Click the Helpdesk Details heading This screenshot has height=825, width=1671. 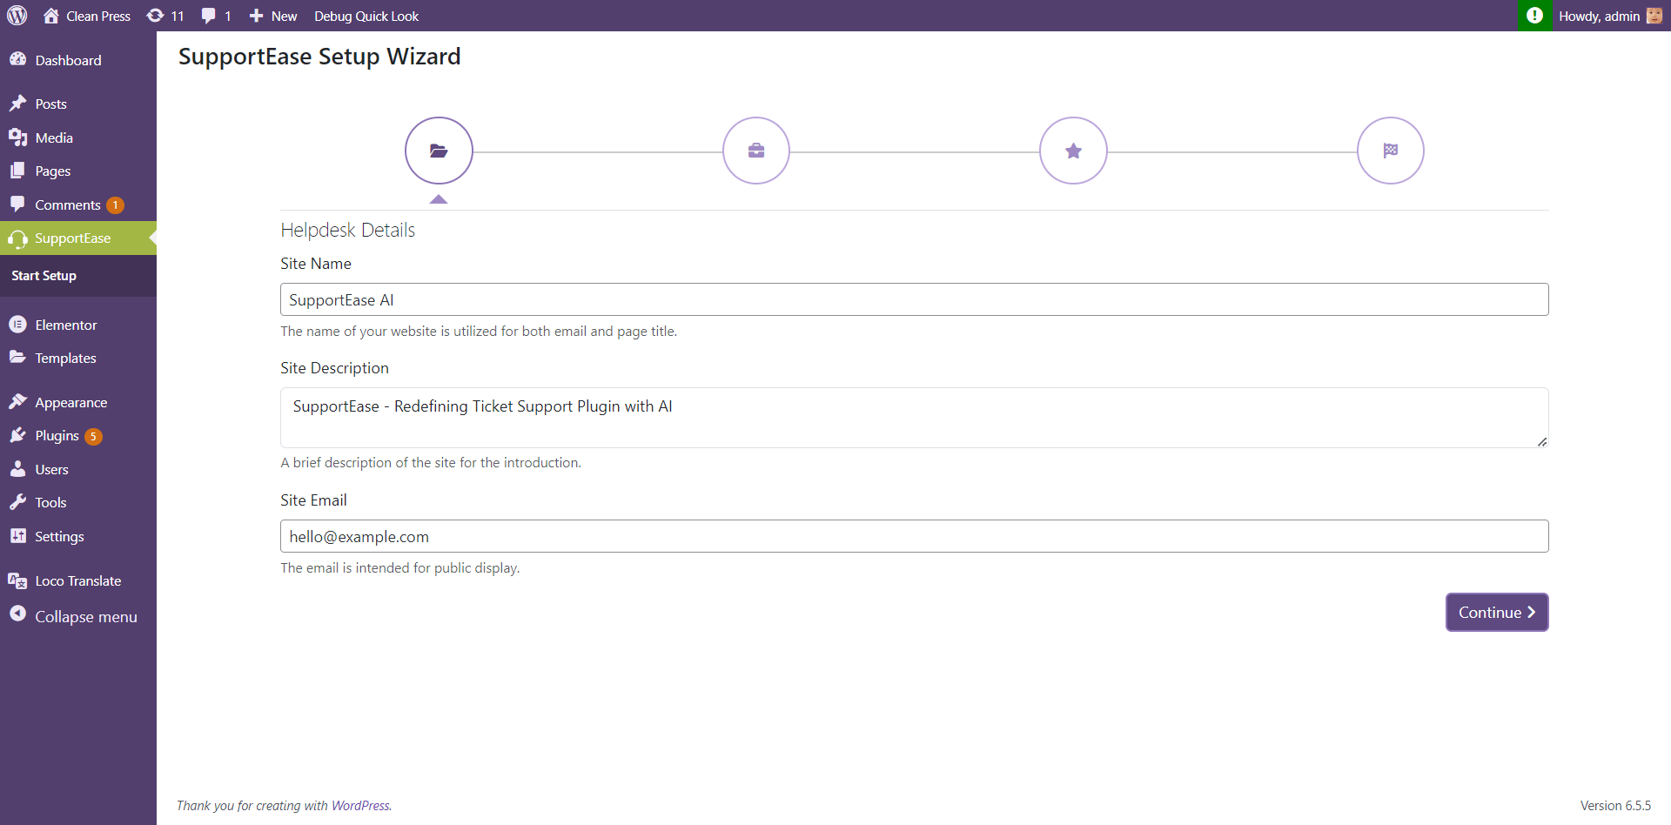[348, 230]
